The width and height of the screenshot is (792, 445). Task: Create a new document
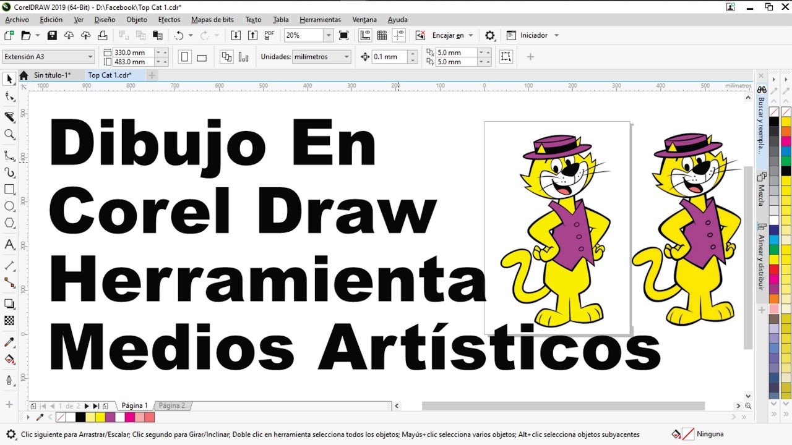pyautogui.click(x=9, y=35)
